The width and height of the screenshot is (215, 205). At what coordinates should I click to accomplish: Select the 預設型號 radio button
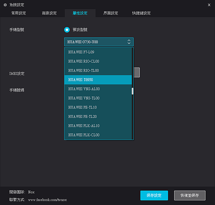tap(67, 30)
